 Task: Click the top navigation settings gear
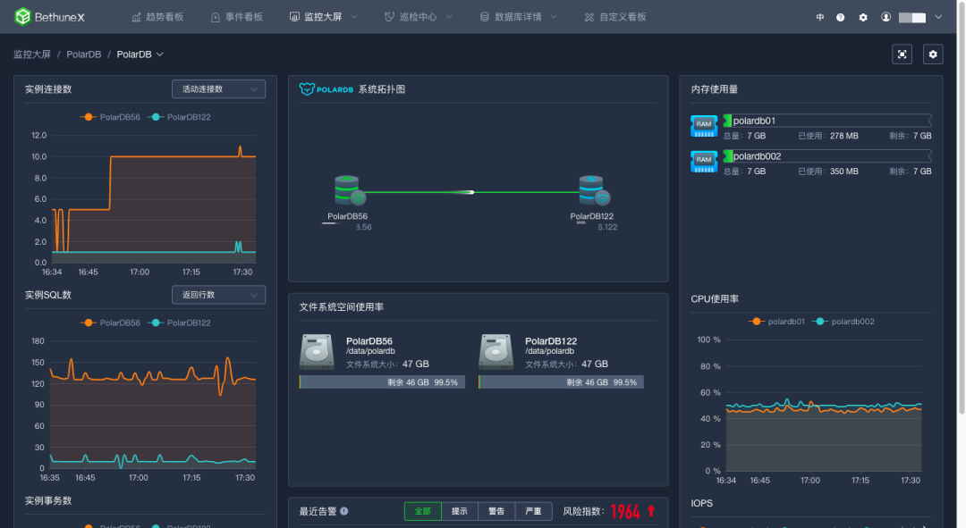coord(863,17)
